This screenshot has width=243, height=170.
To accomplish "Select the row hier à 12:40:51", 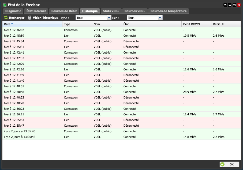I will coord(122,86).
